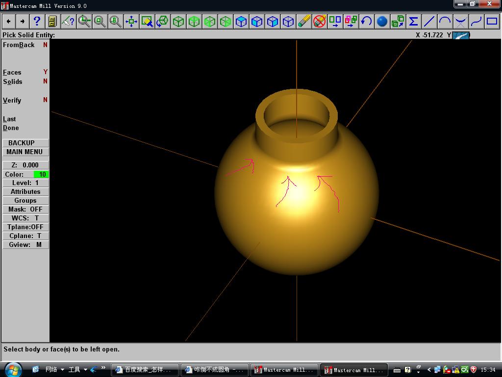Set Cplane Top blue cube
Screen dimensions: 502x377
241,22
